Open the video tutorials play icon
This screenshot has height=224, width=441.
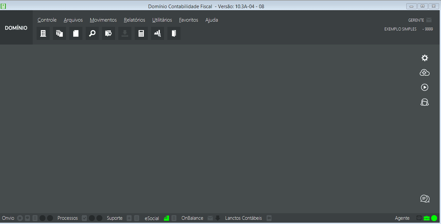[424, 87]
